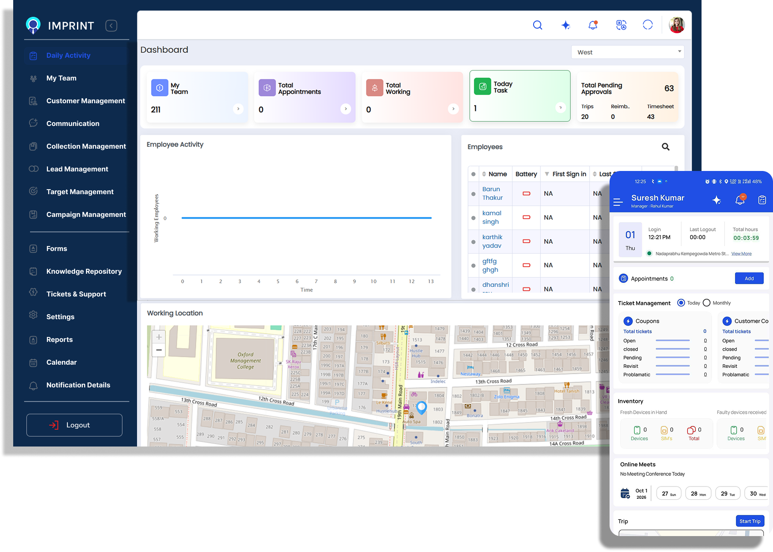Open notifications bell in the top bar
The width and height of the screenshot is (773, 552).
pyautogui.click(x=593, y=25)
